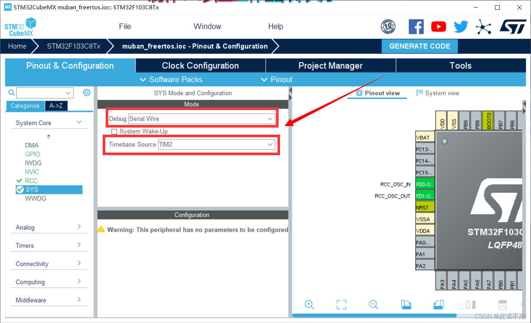Viewport: 531px width, 323px height.
Task: Click the horizontal split view icon
Action: pyautogui.click(x=503, y=305)
